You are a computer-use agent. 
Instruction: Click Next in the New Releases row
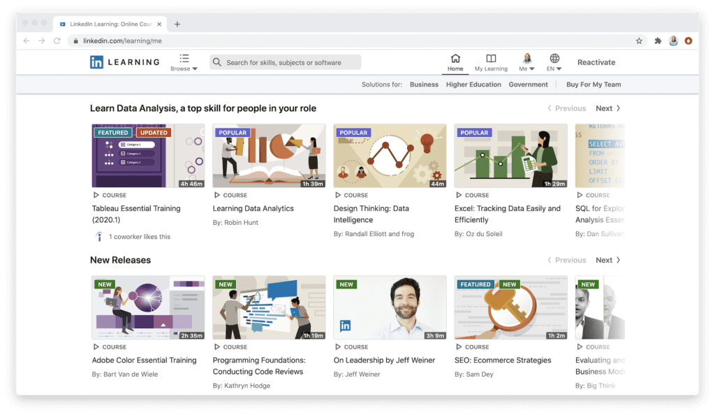click(x=604, y=259)
